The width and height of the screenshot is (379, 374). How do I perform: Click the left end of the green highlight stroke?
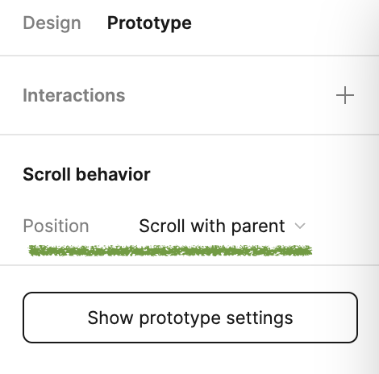click(32, 251)
